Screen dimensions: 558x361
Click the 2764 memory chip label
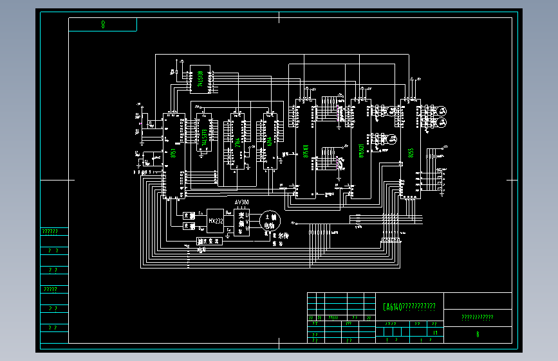tap(237, 143)
